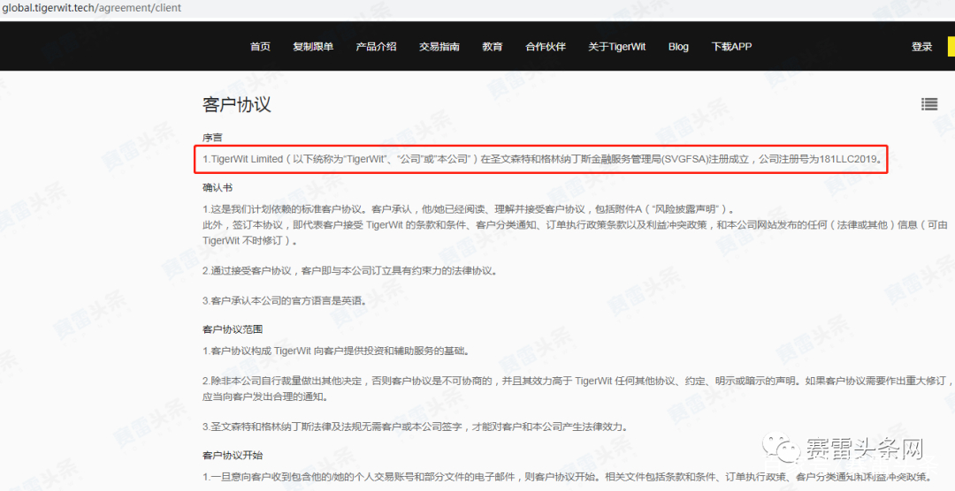Open the 产品介绍 nav item

pos(376,47)
